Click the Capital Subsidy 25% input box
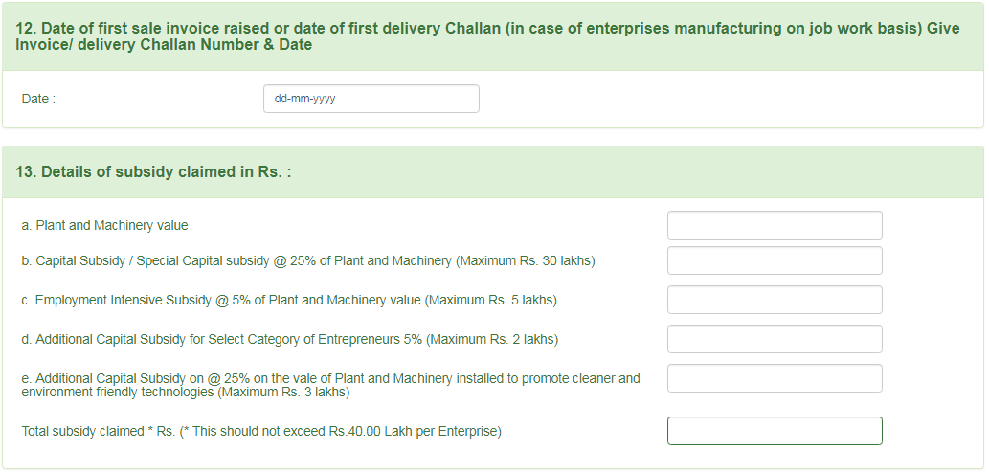The image size is (989, 473). click(774, 260)
